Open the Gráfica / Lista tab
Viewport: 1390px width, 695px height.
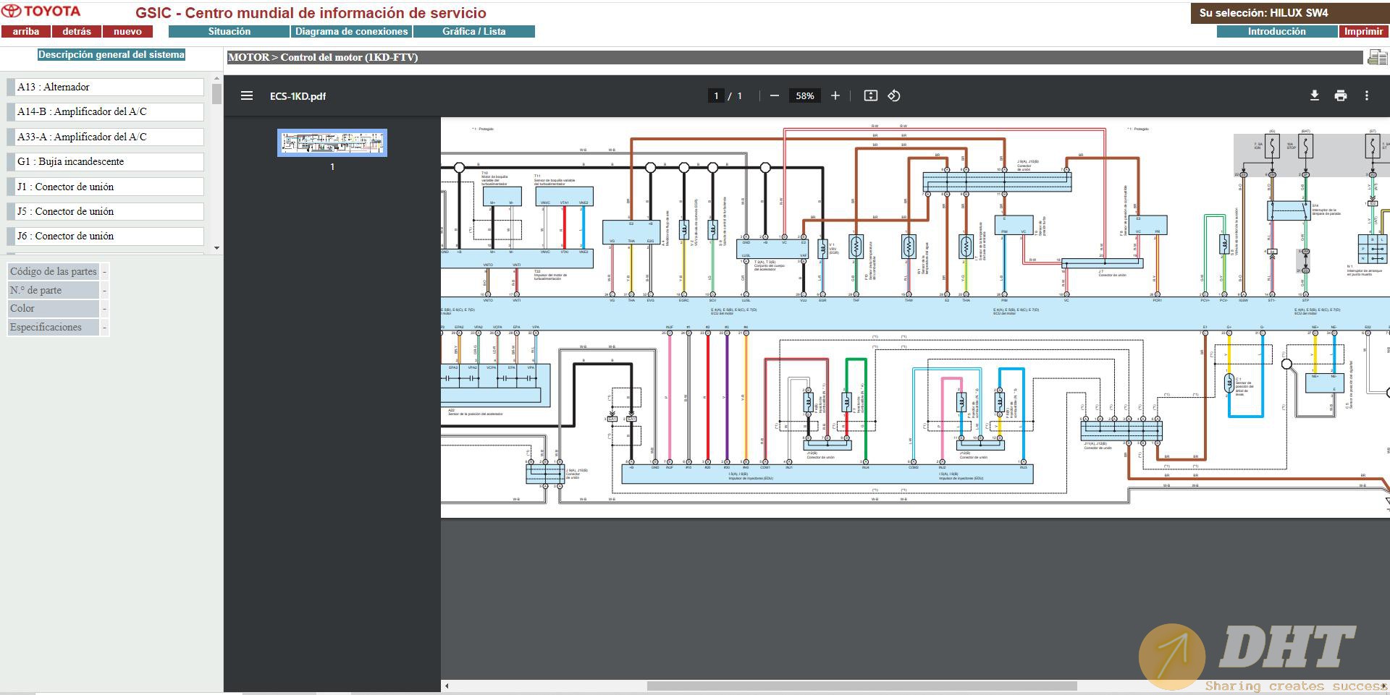(x=474, y=32)
